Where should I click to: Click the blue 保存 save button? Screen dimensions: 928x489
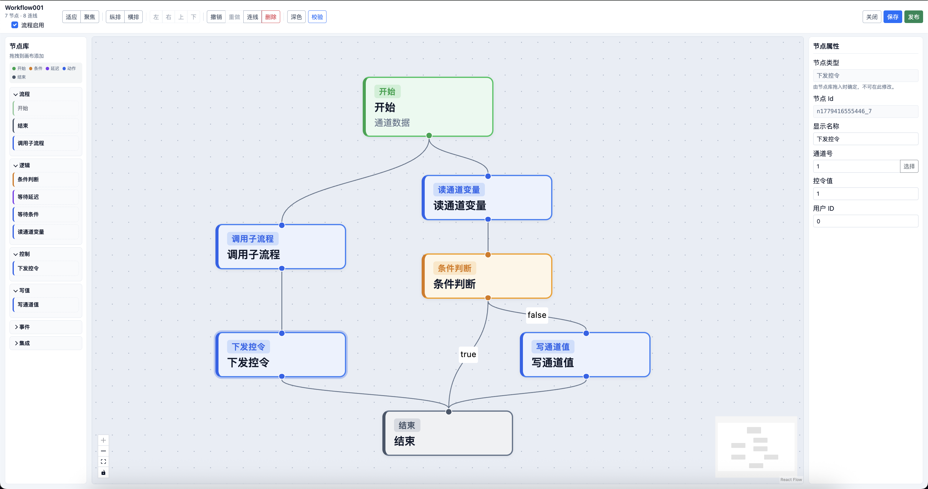point(893,17)
